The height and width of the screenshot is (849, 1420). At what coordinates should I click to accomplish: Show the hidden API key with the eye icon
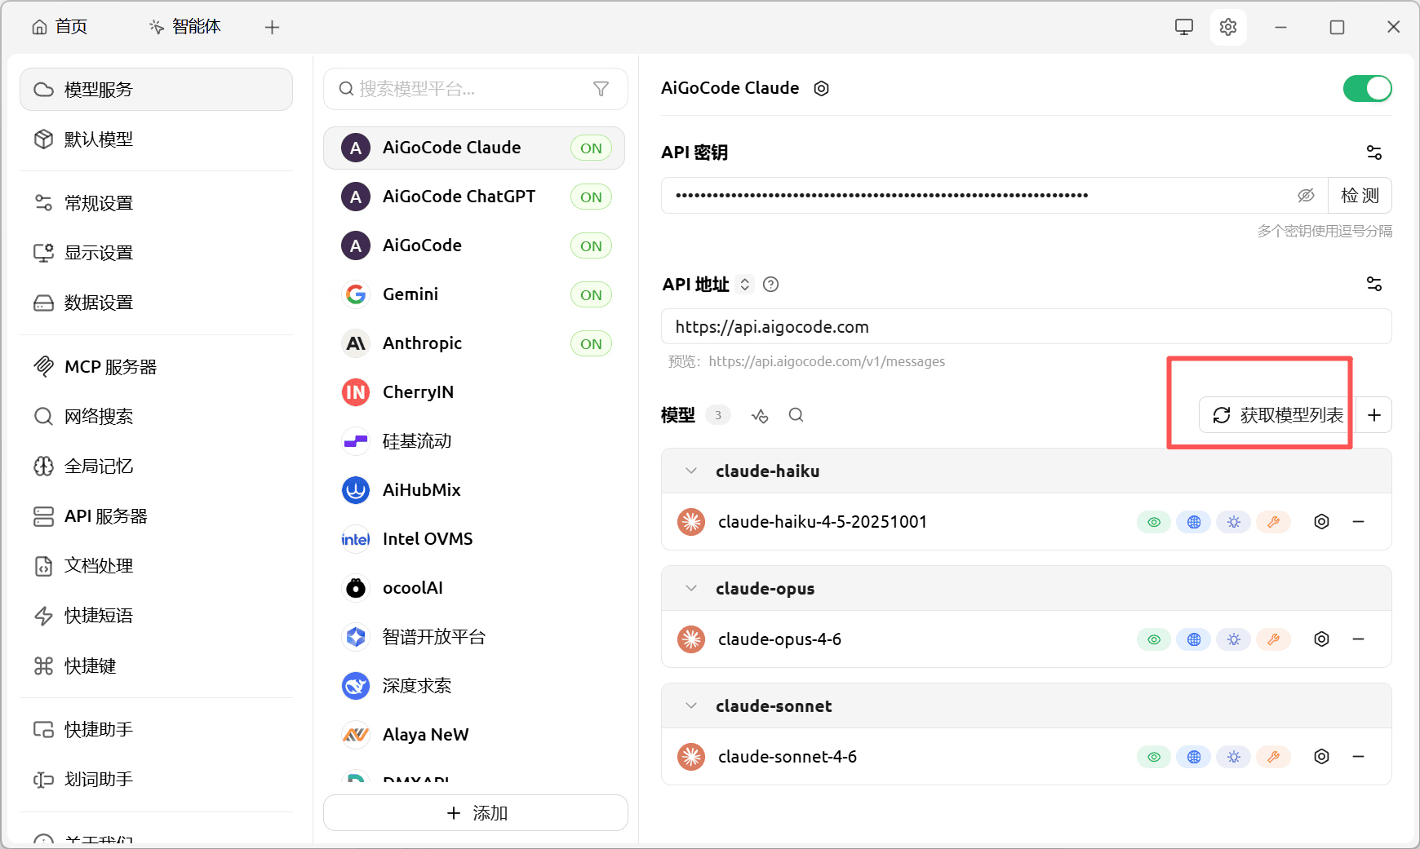click(x=1306, y=196)
